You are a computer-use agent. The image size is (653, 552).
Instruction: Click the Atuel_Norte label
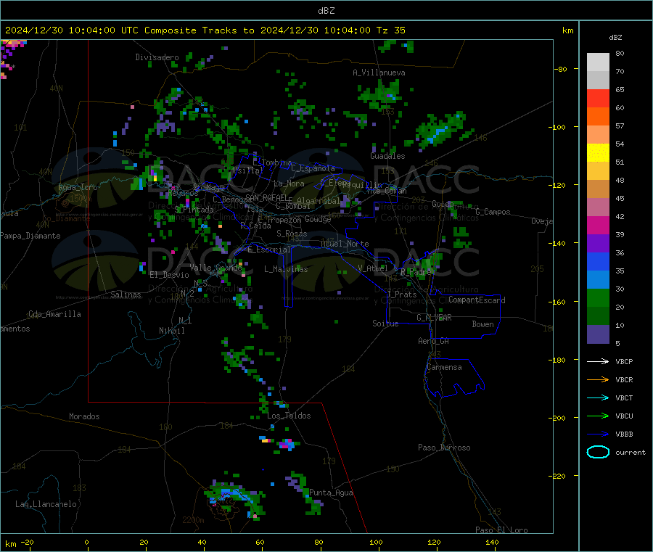(345, 244)
